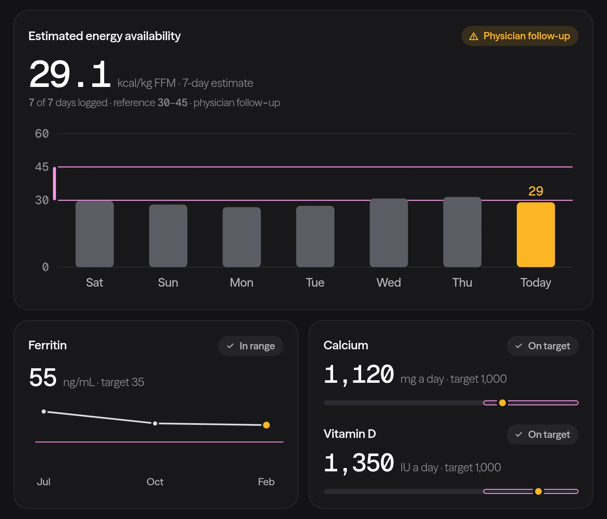Click the 'mg a day · target 1,000' text
This screenshot has height=519, width=607.
click(x=453, y=379)
